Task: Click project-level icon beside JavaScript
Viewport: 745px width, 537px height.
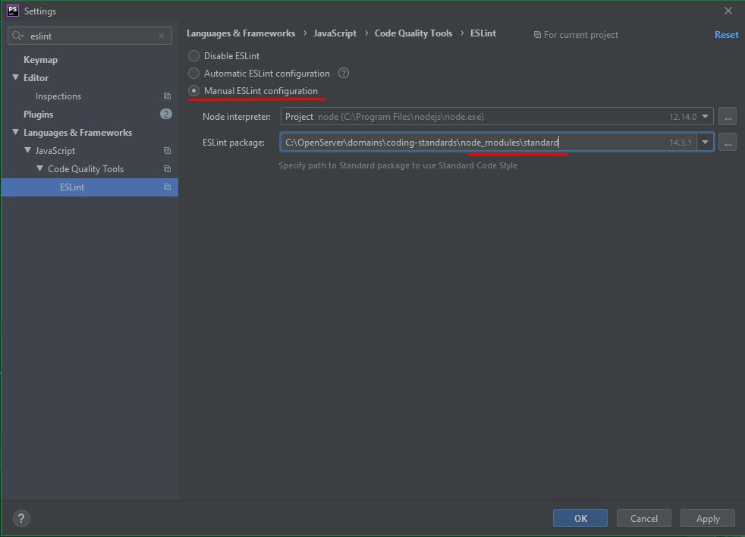Action: coord(167,151)
